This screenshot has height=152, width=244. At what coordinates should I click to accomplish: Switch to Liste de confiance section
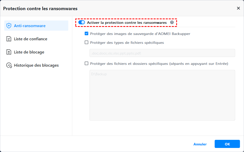(31, 39)
